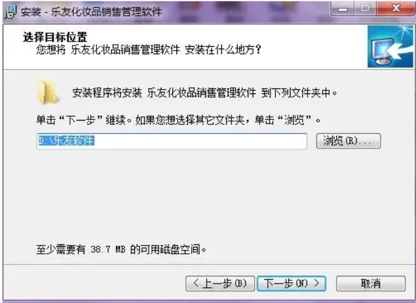
Task: Click the left chevron on 上一步 button
Action: tap(196, 283)
